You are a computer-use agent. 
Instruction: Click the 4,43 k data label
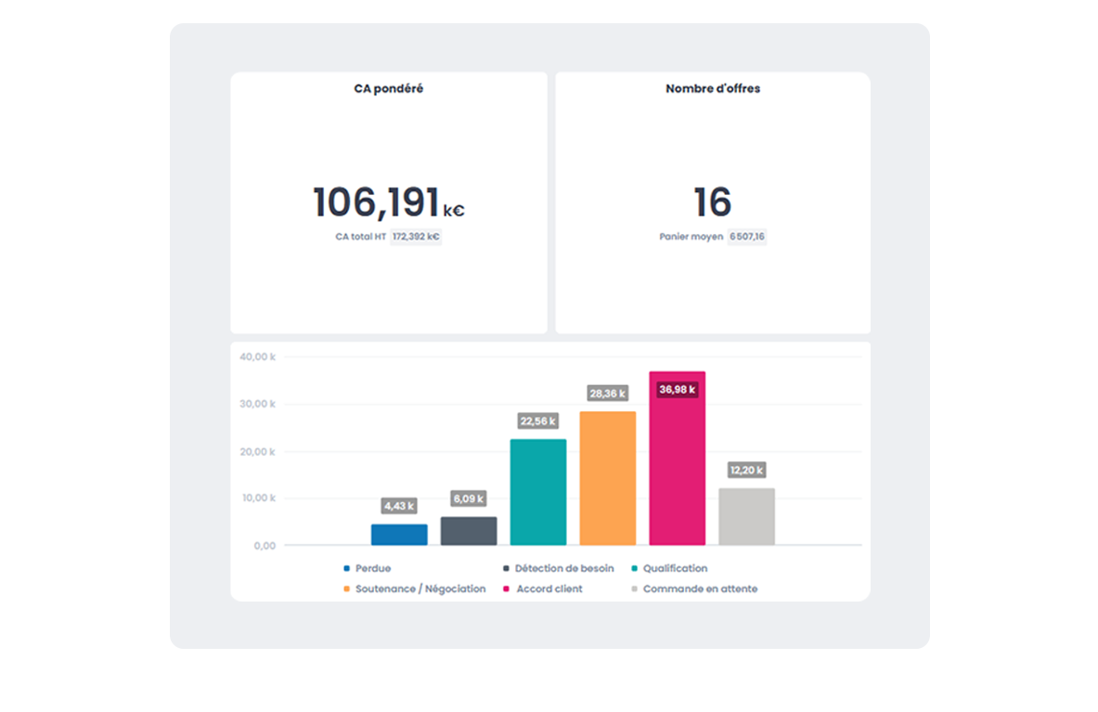[399, 506]
